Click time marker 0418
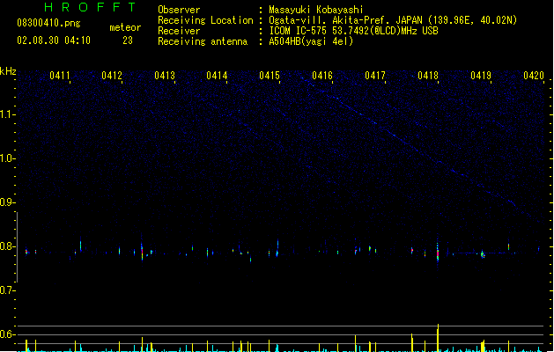 click(x=428, y=76)
